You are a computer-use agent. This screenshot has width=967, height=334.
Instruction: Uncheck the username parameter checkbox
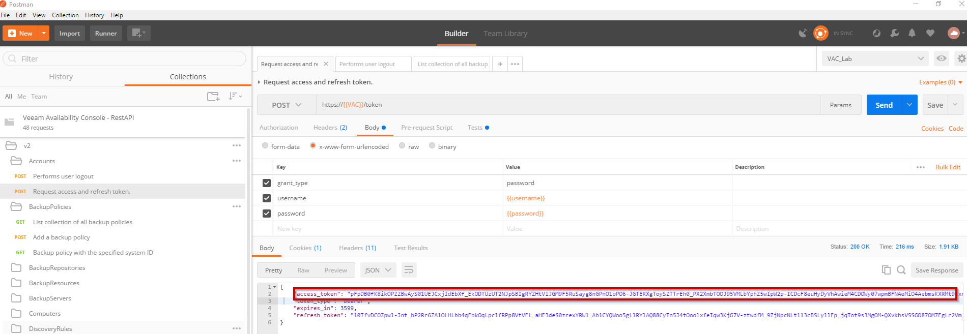(267, 198)
